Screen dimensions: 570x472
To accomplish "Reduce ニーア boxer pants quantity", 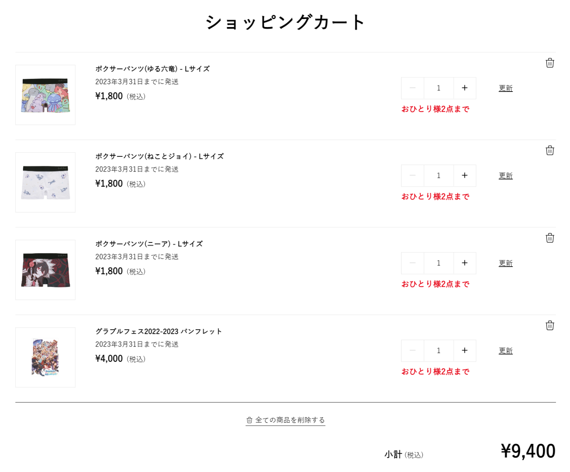I will 413,263.
